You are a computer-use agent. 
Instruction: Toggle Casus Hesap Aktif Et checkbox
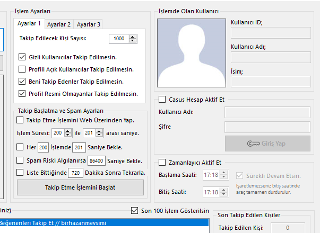pos(162,100)
